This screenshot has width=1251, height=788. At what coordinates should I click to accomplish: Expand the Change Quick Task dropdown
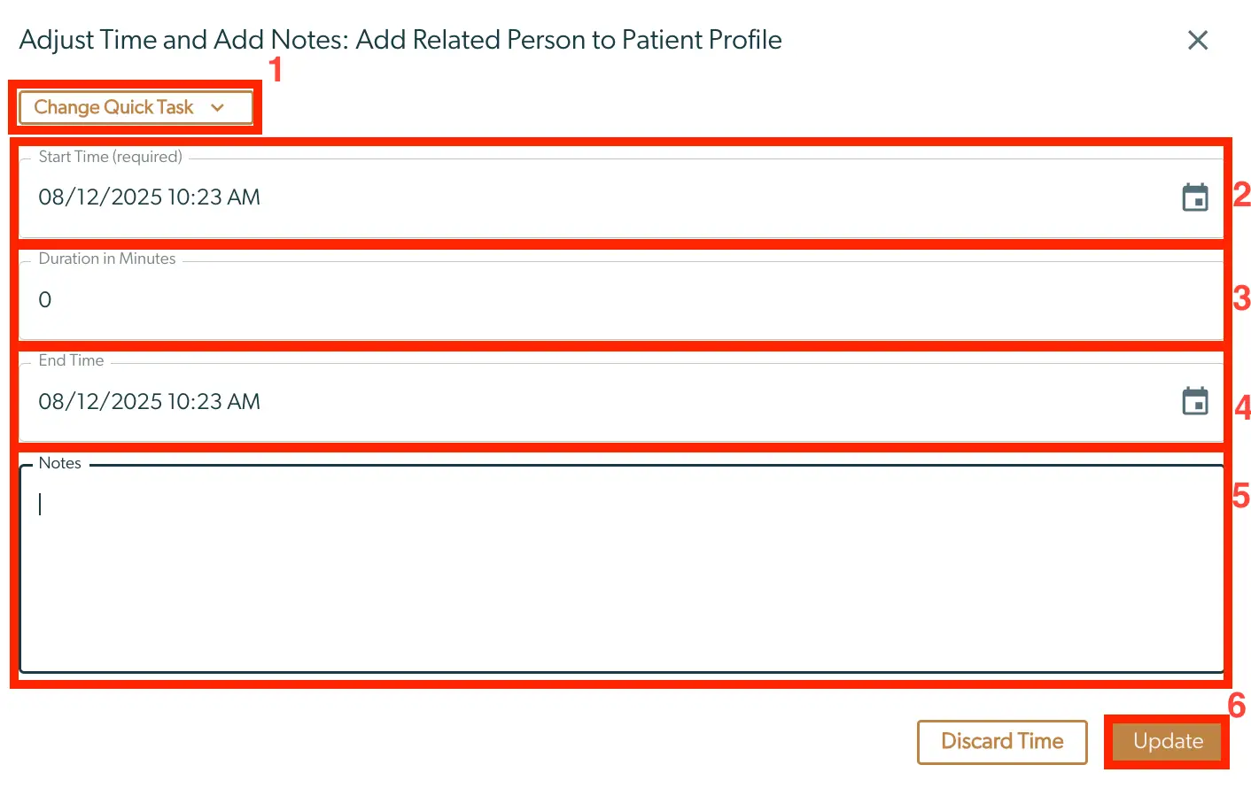click(x=134, y=107)
